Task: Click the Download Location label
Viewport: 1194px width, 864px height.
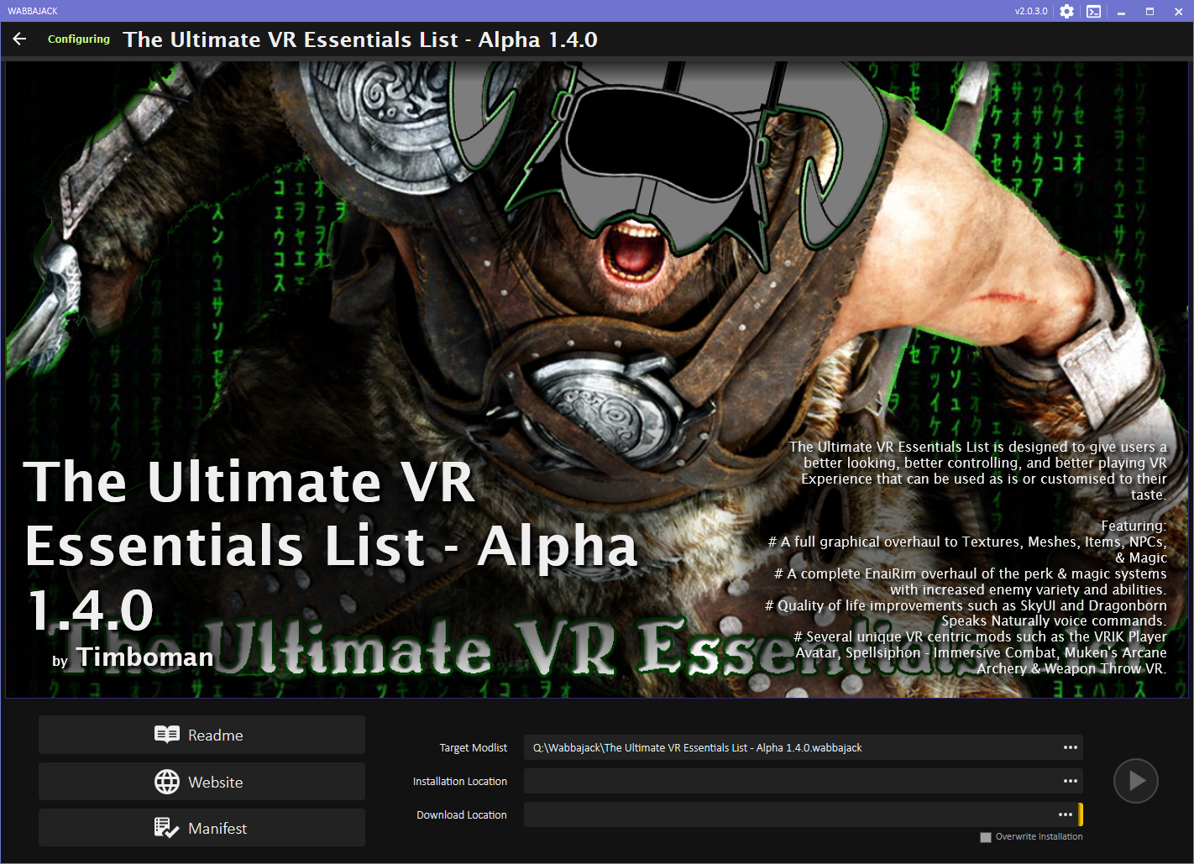Action: 462,815
